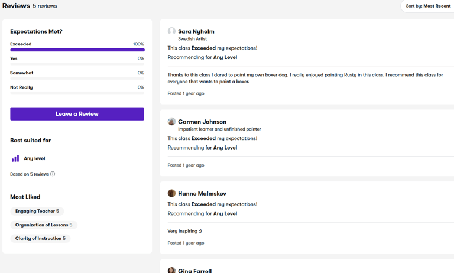Select the 'Clarity of Instruction' tag
Screen dimensions: 454x273
coord(40,238)
